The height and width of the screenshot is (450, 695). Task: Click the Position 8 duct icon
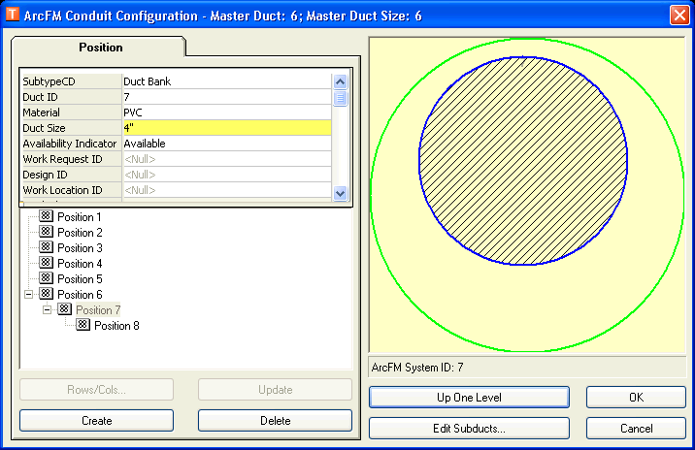coord(83,325)
